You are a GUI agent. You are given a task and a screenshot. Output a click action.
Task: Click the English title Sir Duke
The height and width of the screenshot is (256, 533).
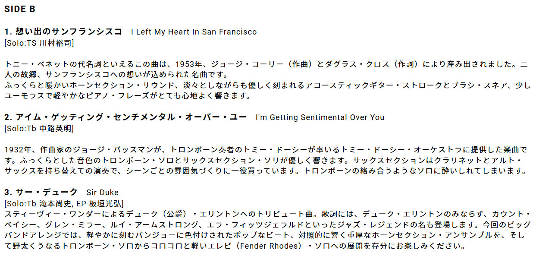[103, 193]
